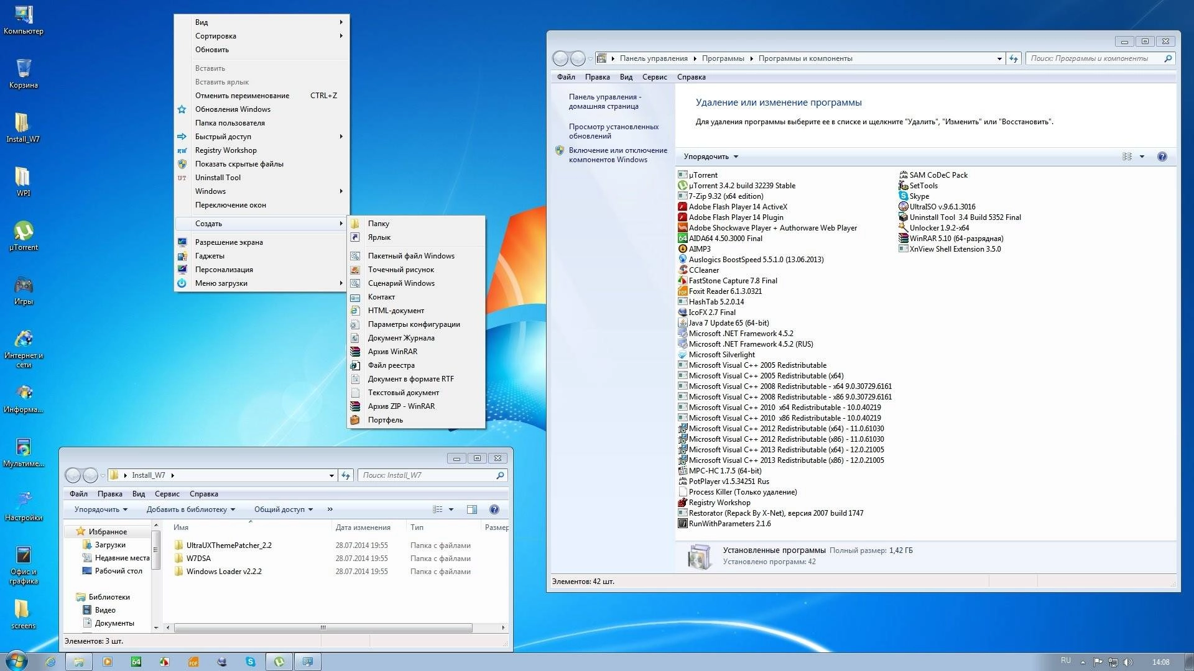Open the Офис и графика desktop icon
The image size is (1194, 671).
pyautogui.click(x=23, y=565)
